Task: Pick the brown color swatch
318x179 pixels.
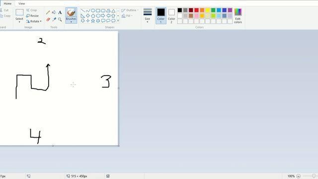Action: click(x=191, y=15)
